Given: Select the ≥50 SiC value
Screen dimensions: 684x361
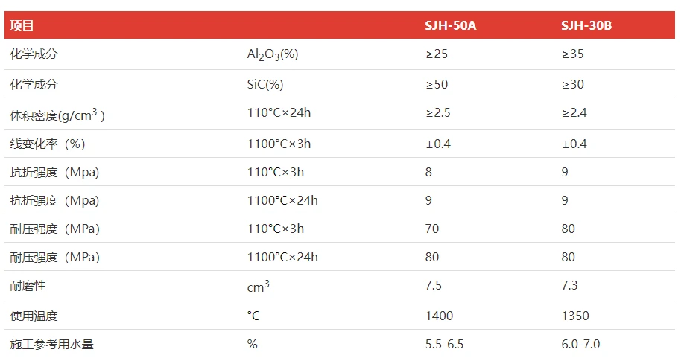Looking at the screenshot, I should click(x=437, y=84).
